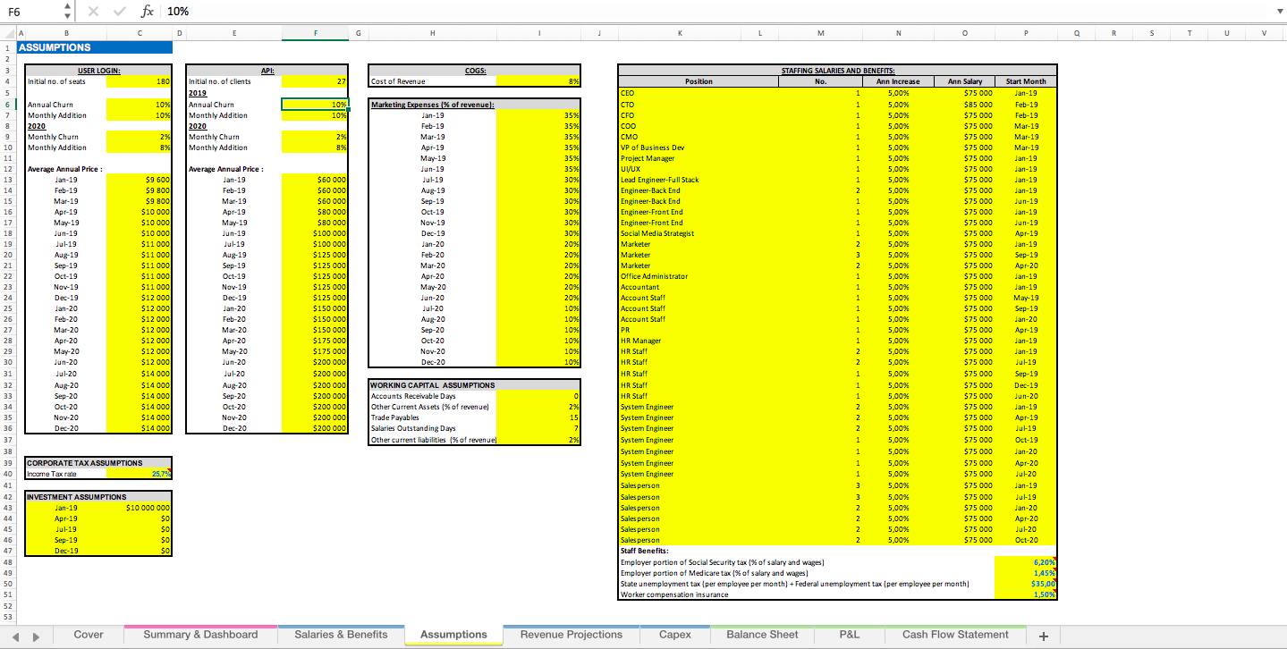Click the Trade Payables label cell
Image resolution: width=1287 pixels, height=649 pixels.
(433, 417)
